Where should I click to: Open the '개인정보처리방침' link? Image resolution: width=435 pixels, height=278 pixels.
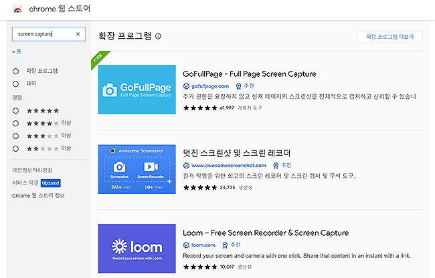32,170
